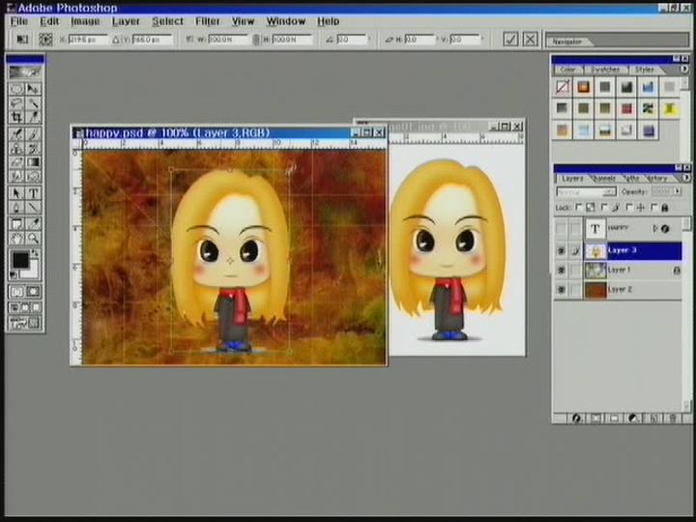Commit the transform with the checkmark
Screen dimensions: 696x522
(510, 39)
